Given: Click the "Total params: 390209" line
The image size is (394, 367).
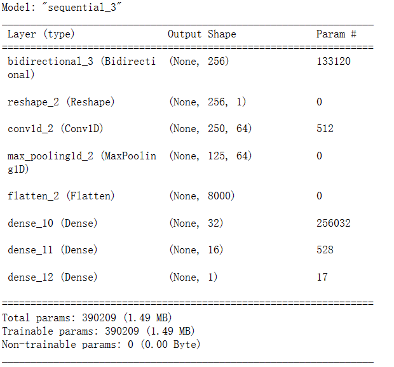Looking at the screenshot, I should click(87, 317).
